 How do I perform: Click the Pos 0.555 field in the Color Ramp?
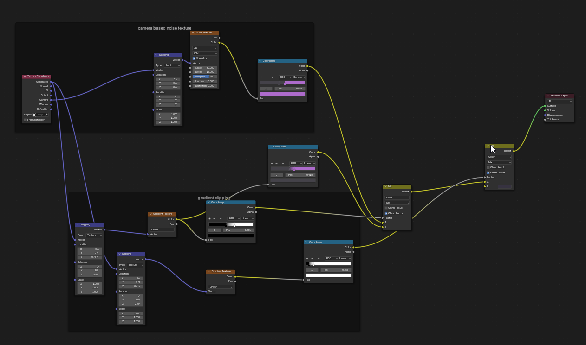coord(290,89)
